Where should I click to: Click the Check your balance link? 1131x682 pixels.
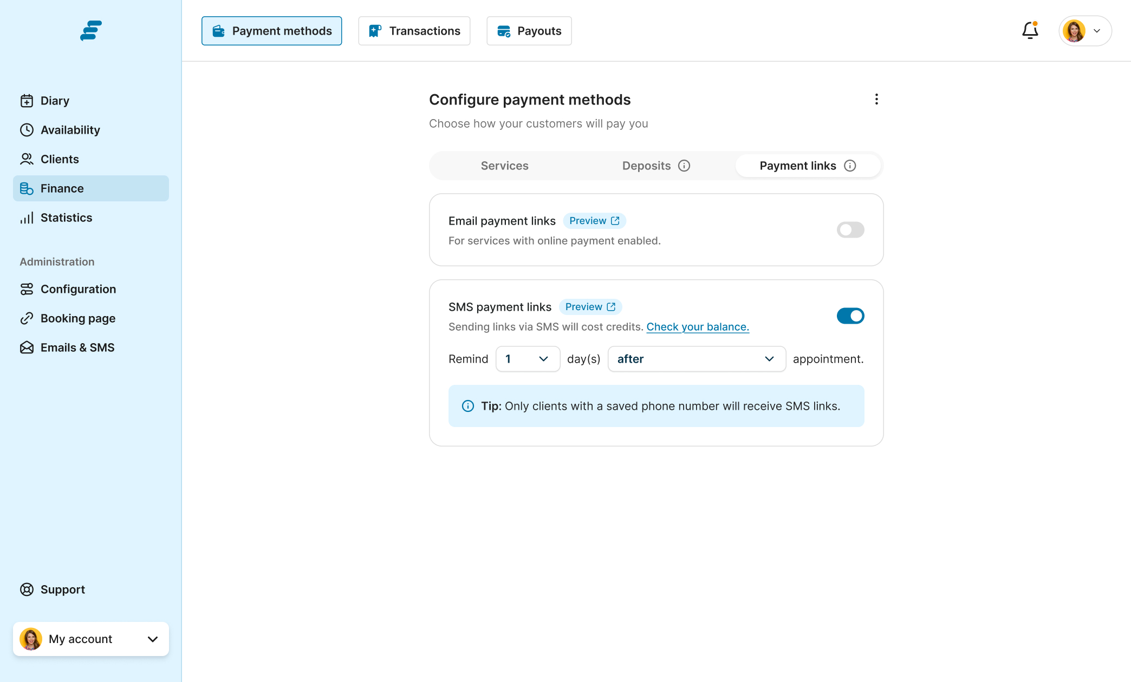(698, 326)
